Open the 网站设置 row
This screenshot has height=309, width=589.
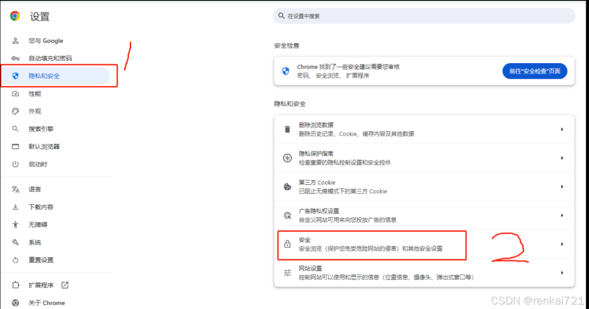tap(424, 273)
